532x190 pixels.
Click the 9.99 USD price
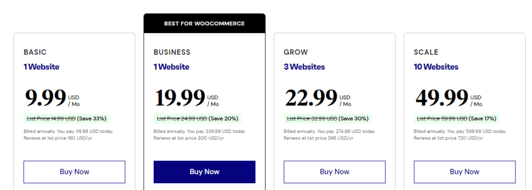click(x=52, y=98)
